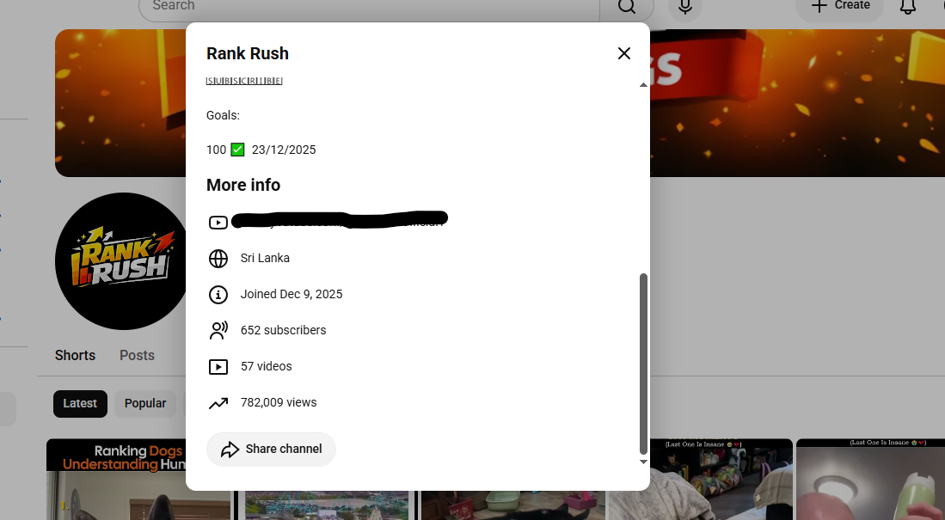The height and width of the screenshot is (520, 945).
Task: Select the Popular filter chip
Action: (145, 404)
